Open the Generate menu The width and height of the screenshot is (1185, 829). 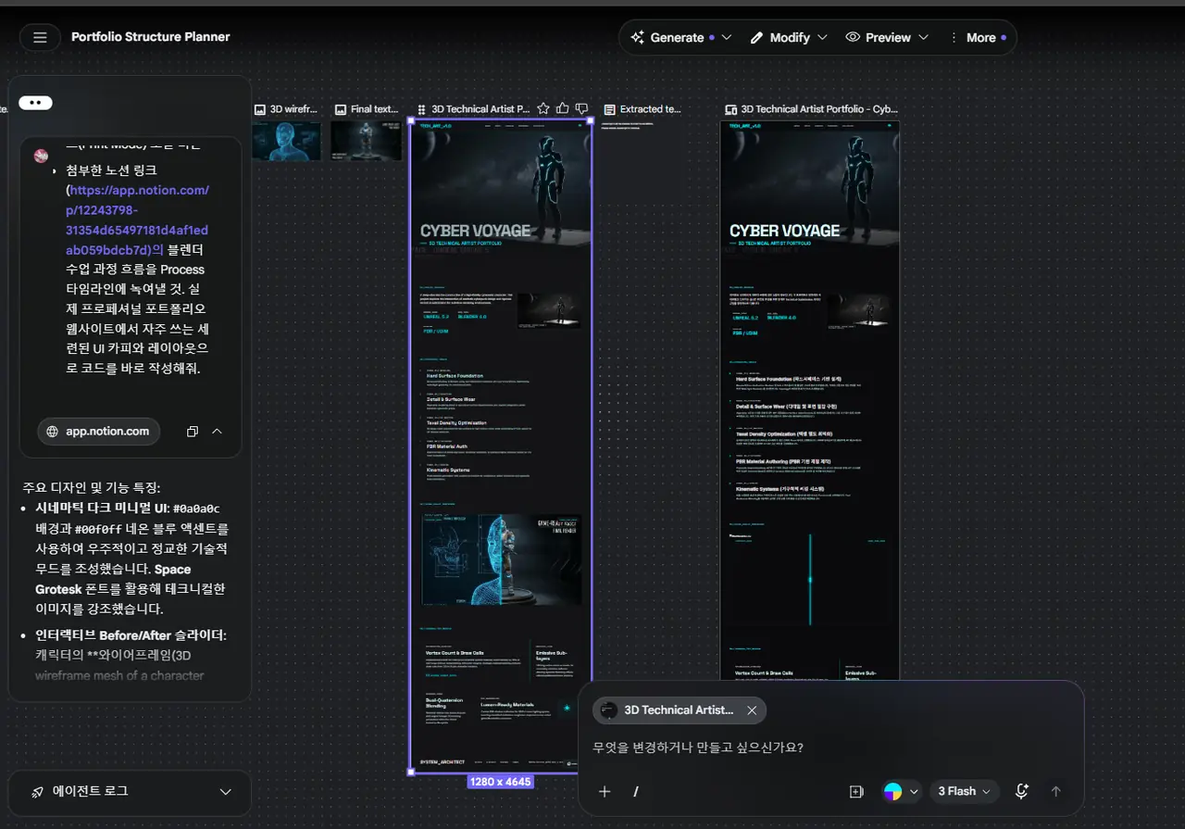[680, 38]
